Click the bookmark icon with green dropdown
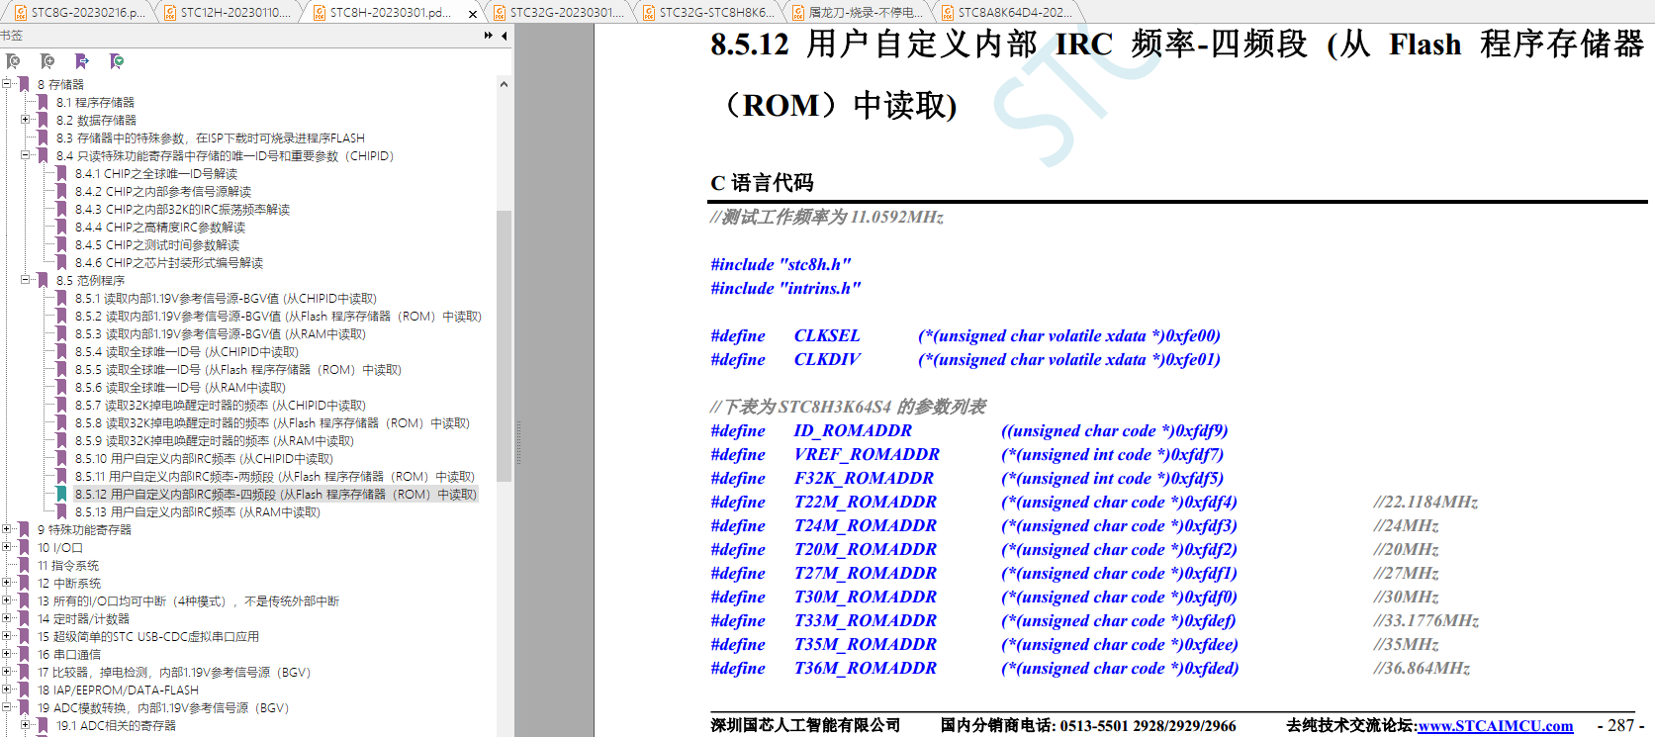The image size is (1655, 737). click(117, 61)
